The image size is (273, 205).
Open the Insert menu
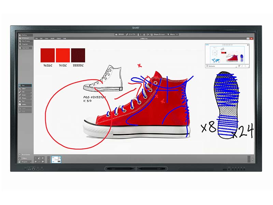pyautogui.click(x=53, y=38)
